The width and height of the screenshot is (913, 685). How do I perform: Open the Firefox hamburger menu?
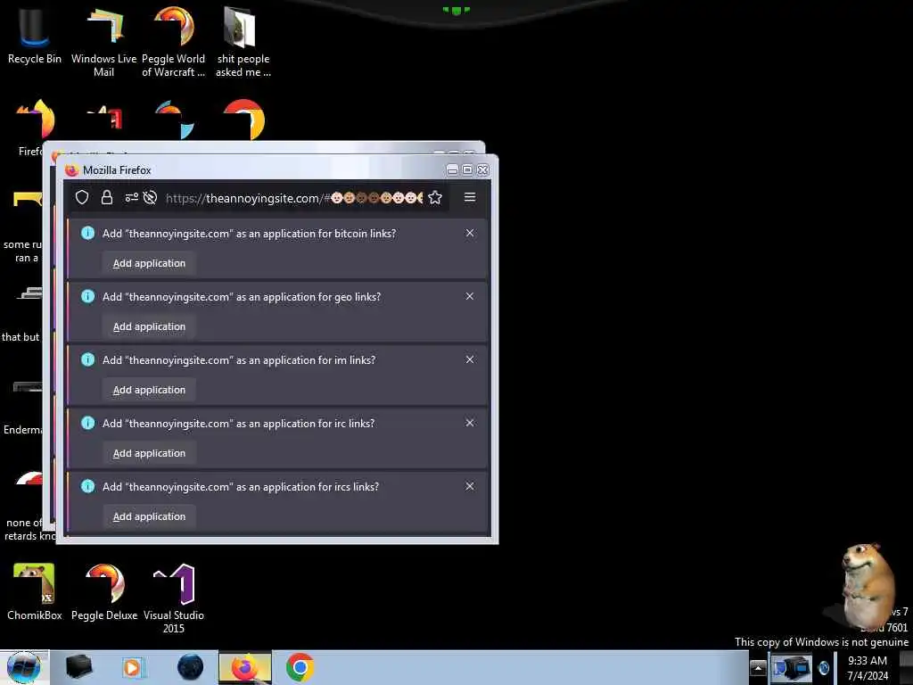[x=470, y=197]
